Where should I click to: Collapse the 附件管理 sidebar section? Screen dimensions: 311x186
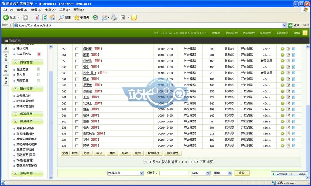(27, 89)
